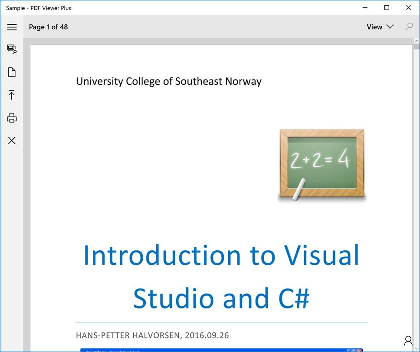Viewport: 420px width, 352px height.
Task: Click the user account icon
Action: 408,341
